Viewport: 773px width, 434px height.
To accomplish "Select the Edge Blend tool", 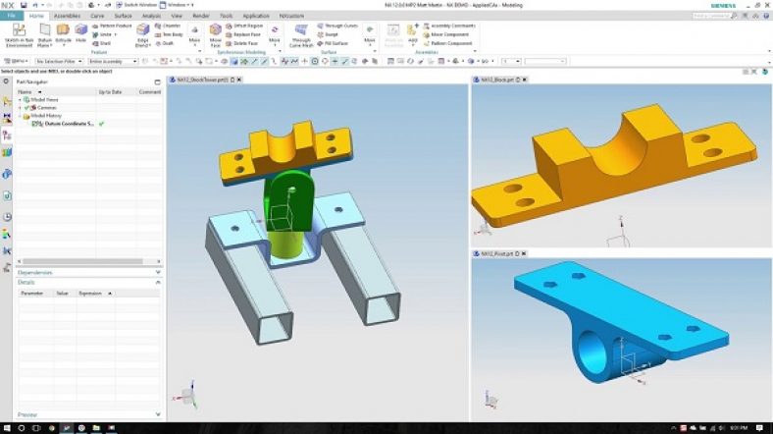I will (142, 35).
